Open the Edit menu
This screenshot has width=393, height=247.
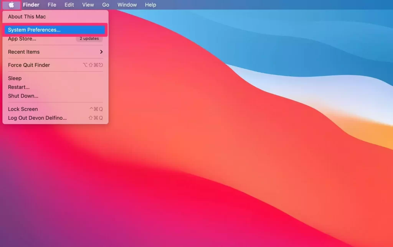click(x=69, y=5)
